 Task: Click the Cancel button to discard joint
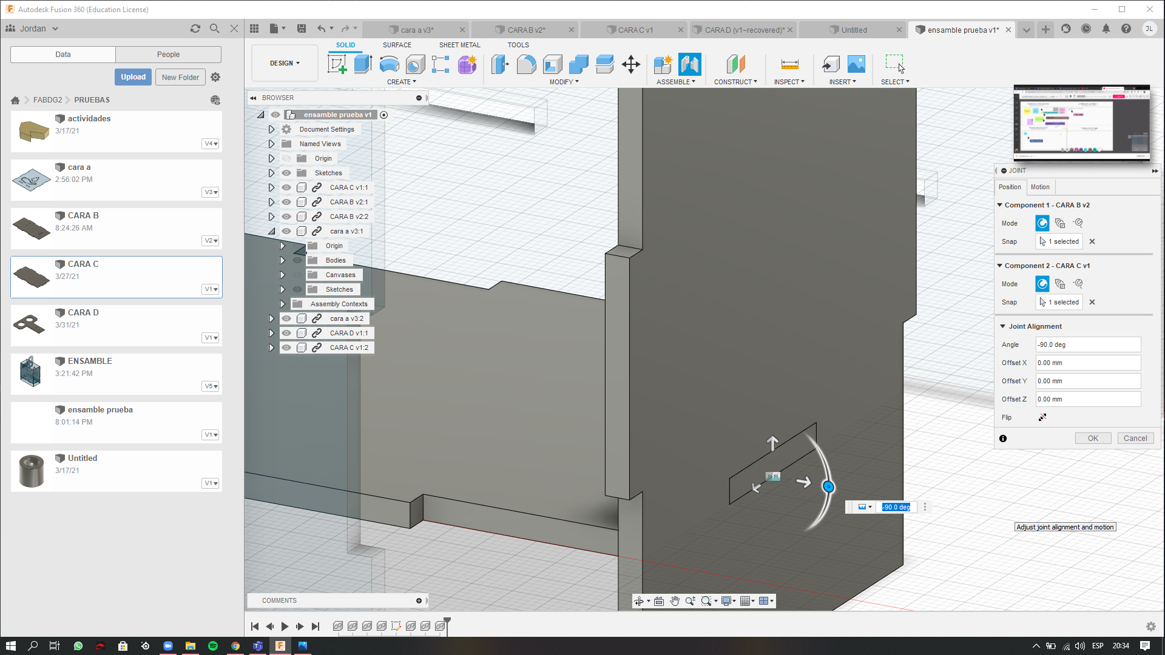tap(1135, 438)
